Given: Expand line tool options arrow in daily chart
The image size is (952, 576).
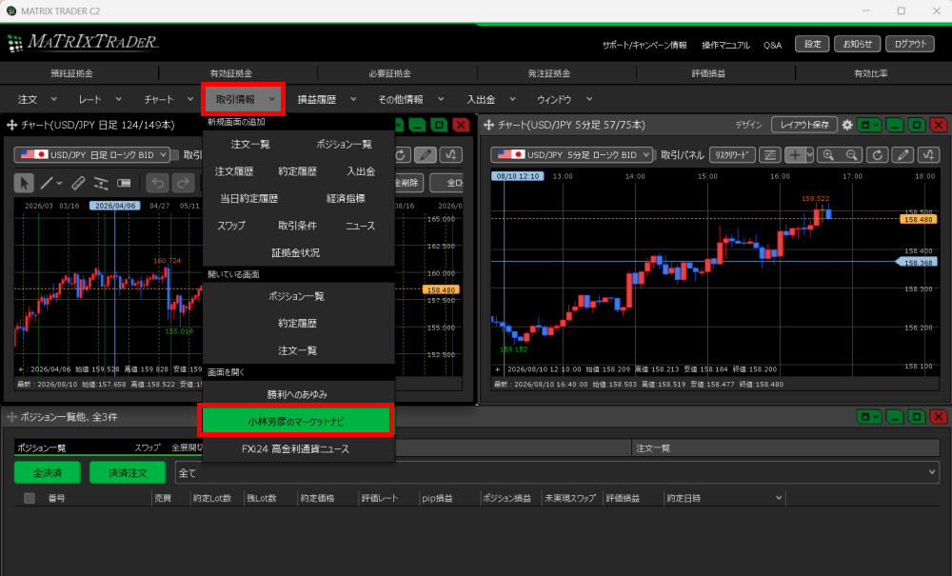Looking at the screenshot, I should [59, 183].
